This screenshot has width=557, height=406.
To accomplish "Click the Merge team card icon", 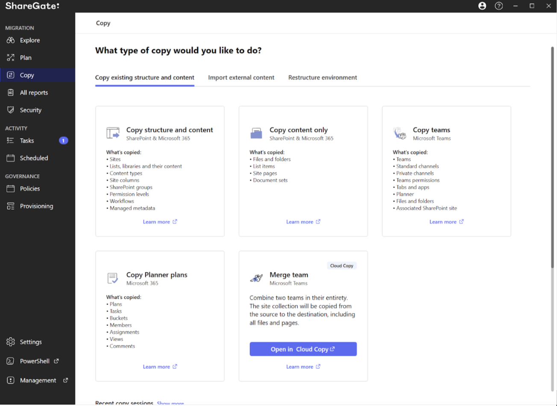I will pyautogui.click(x=256, y=278).
